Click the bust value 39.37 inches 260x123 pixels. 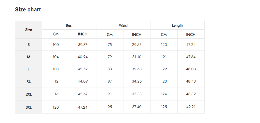pyautogui.click(x=83, y=45)
